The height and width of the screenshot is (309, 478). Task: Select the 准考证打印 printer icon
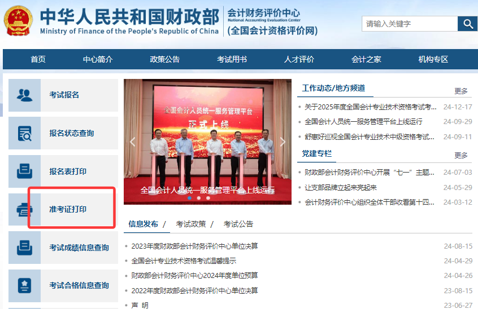24,210
